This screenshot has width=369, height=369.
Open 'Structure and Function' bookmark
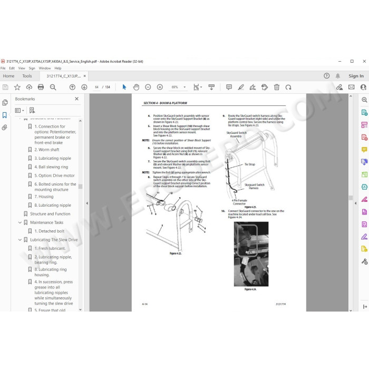(50, 214)
